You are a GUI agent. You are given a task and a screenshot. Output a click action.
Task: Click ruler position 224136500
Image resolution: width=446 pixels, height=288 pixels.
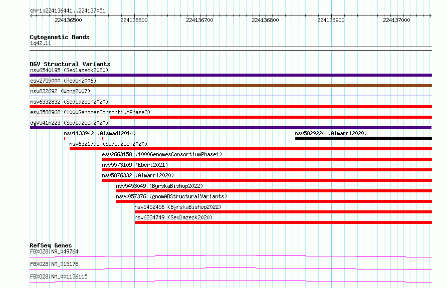coord(68,20)
